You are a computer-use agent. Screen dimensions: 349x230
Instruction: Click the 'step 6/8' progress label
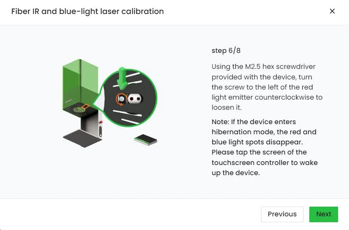pyautogui.click(x=226, y=51)
